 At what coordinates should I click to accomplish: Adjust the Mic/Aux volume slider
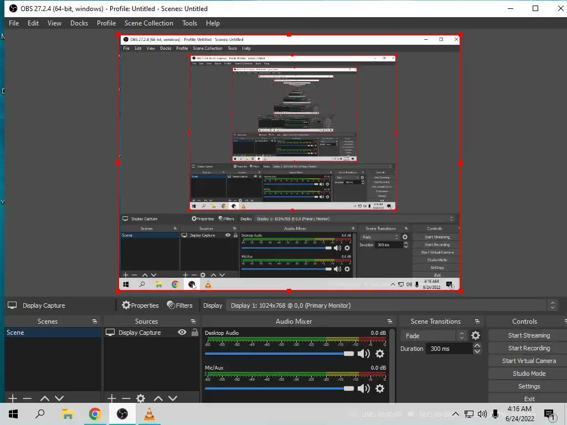click(280, 388)
